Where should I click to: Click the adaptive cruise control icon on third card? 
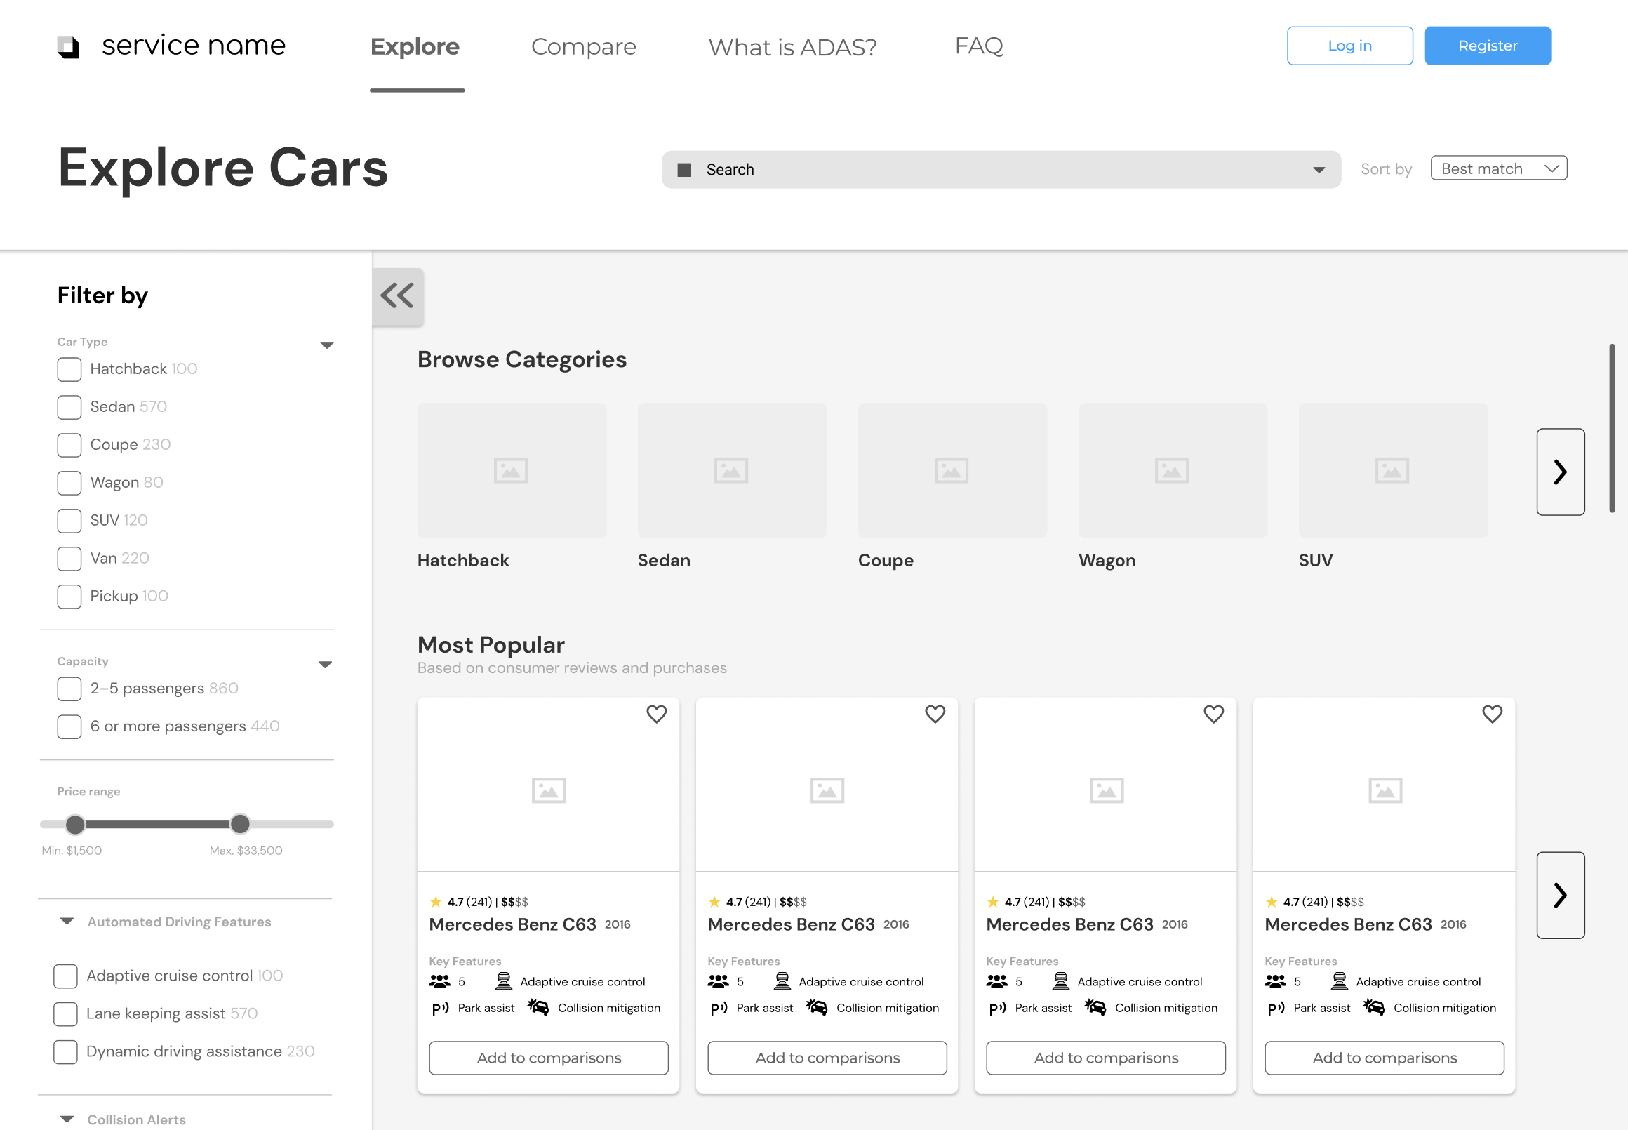(x=1061, y=981)
